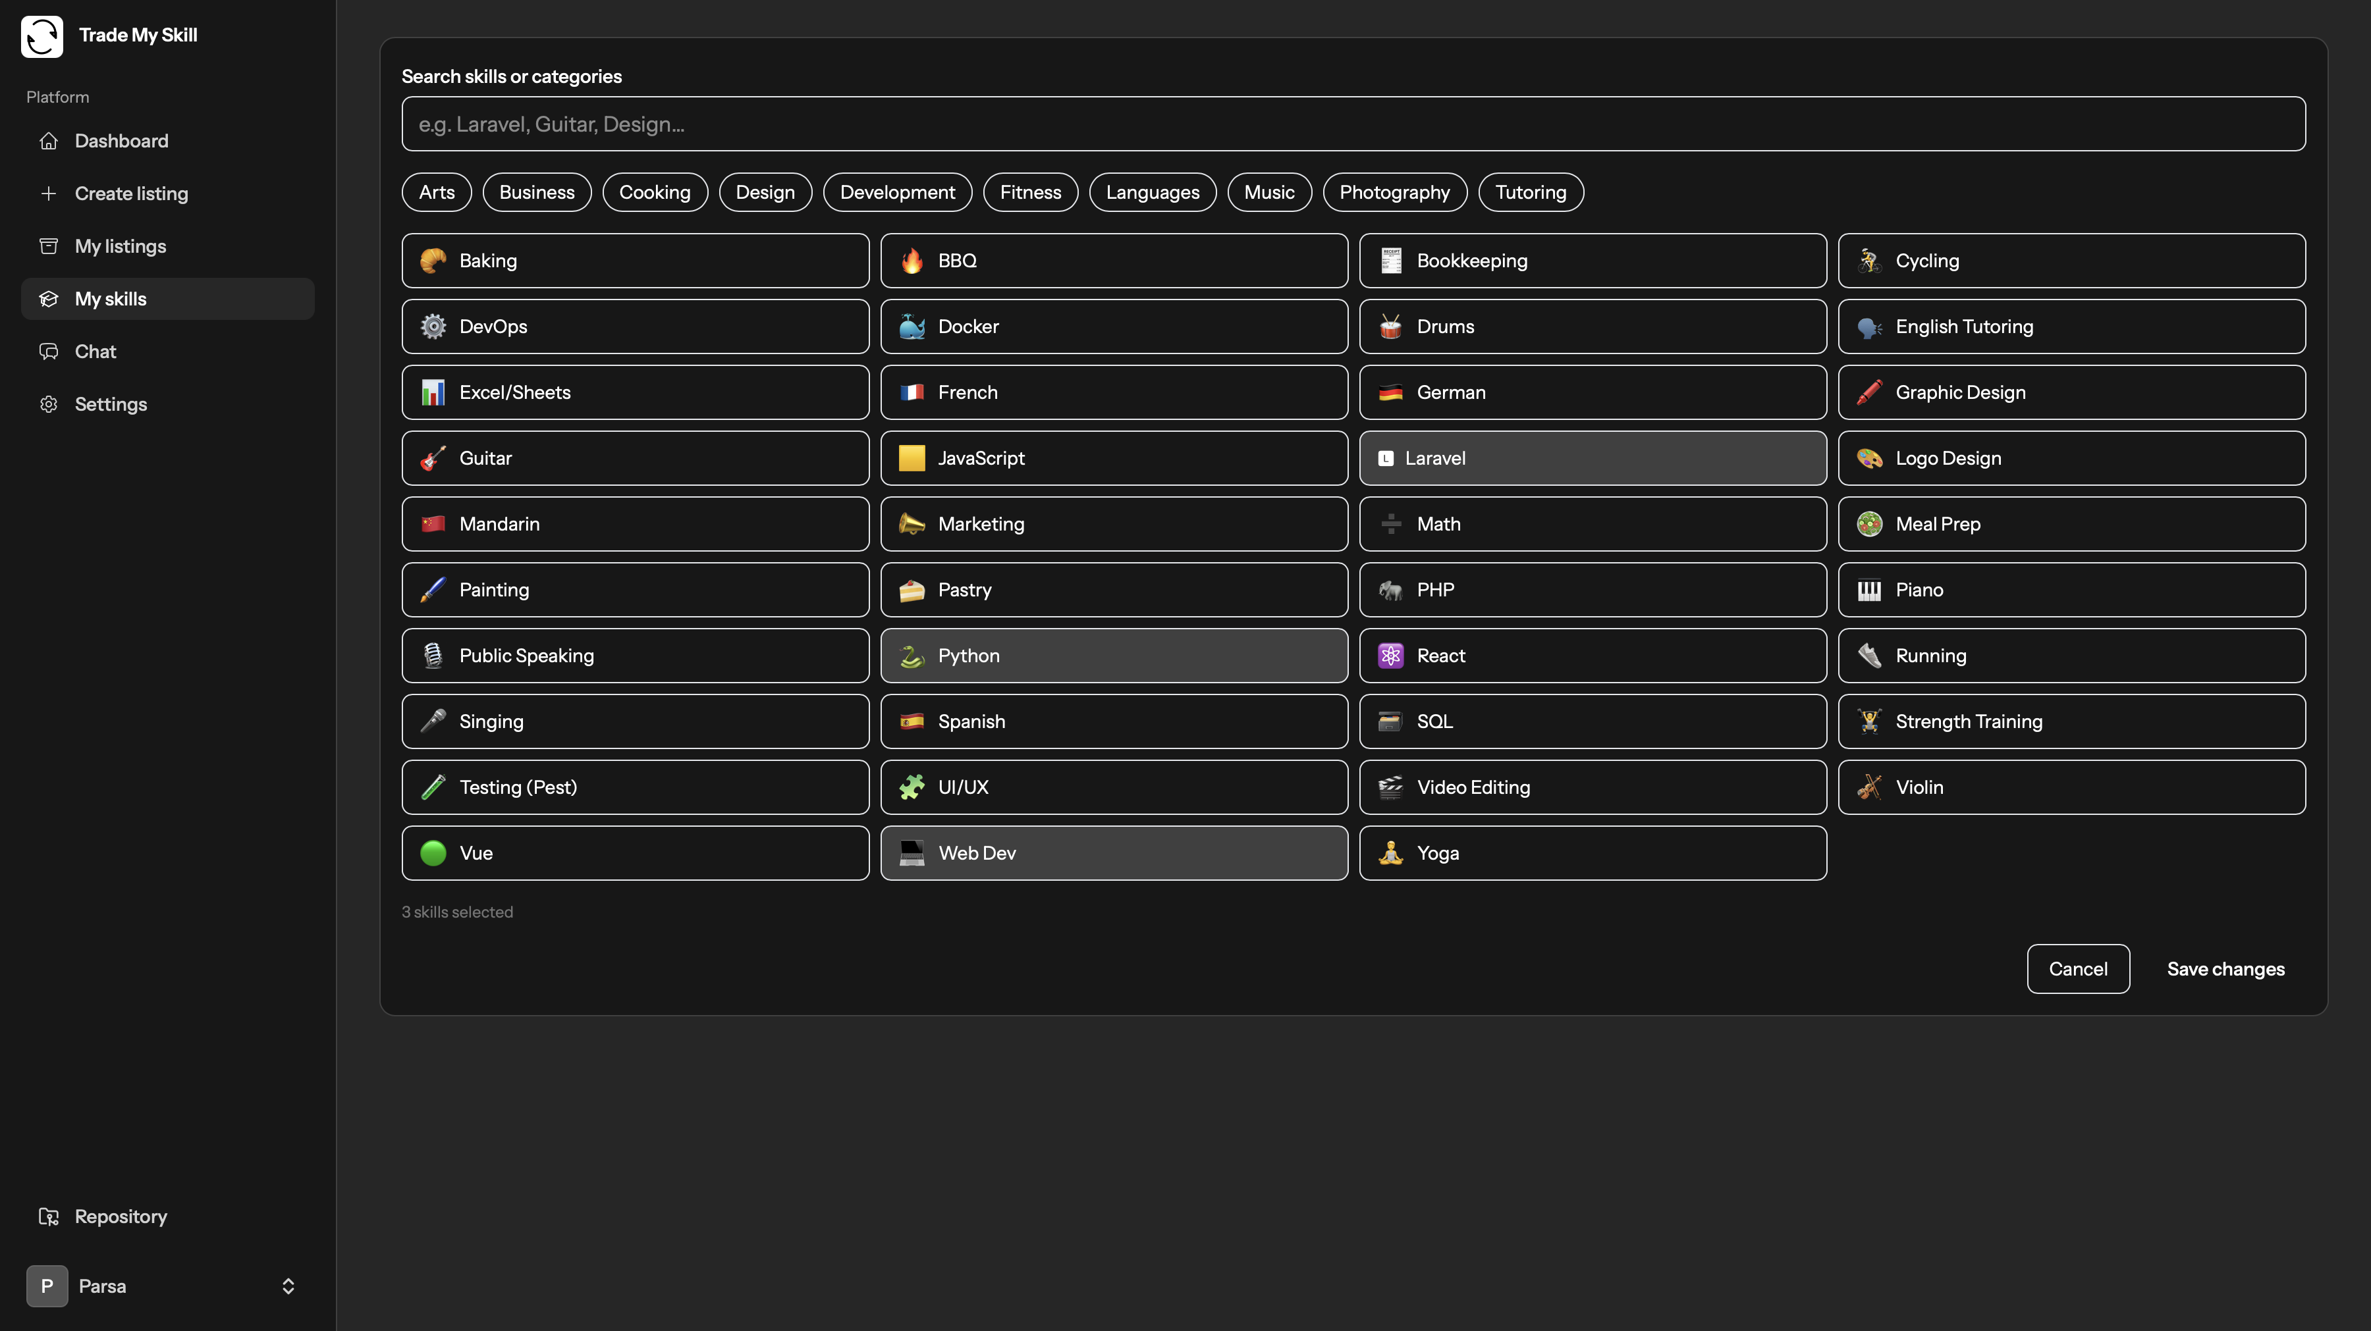Image resolution: width=2371 pixels, height=1331 pixels.
Task: Click the Create listing plus icon
Action: tap(49, 193)
